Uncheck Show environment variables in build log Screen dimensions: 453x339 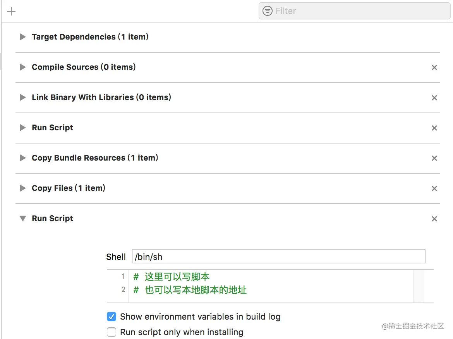112,317
